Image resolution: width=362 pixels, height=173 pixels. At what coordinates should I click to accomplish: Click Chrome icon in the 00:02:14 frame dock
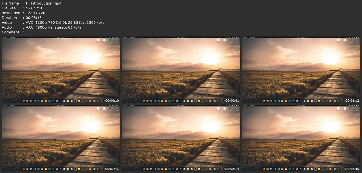147,168
